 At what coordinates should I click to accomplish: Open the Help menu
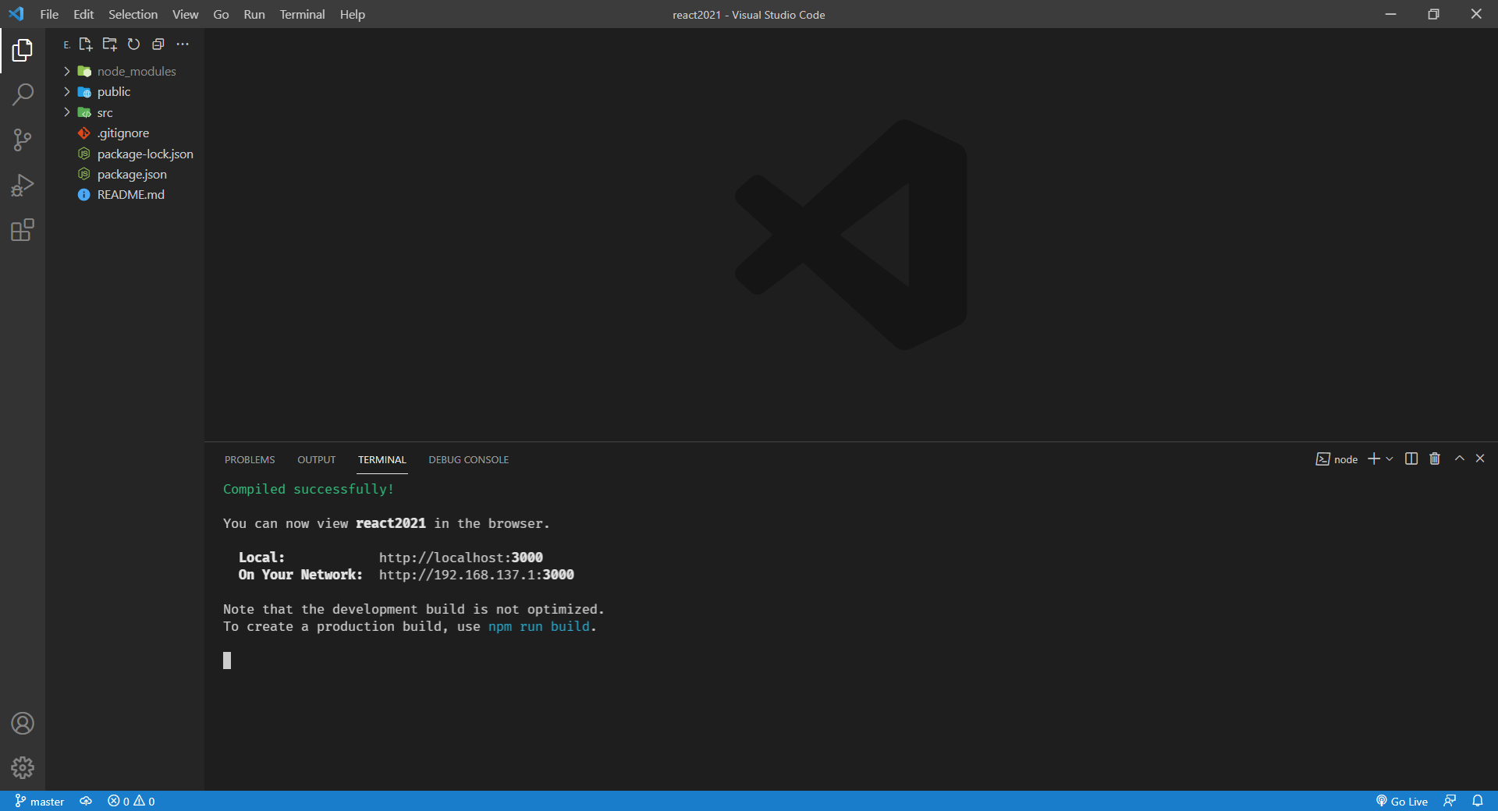pos(352,14)
